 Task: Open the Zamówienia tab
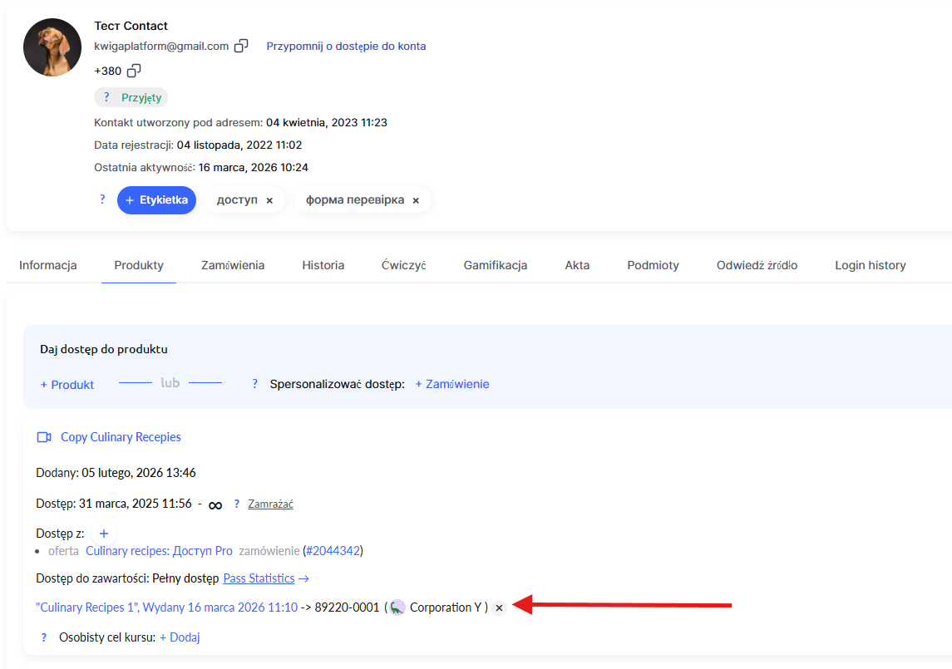pyautogui.click(x=233, y=265)
